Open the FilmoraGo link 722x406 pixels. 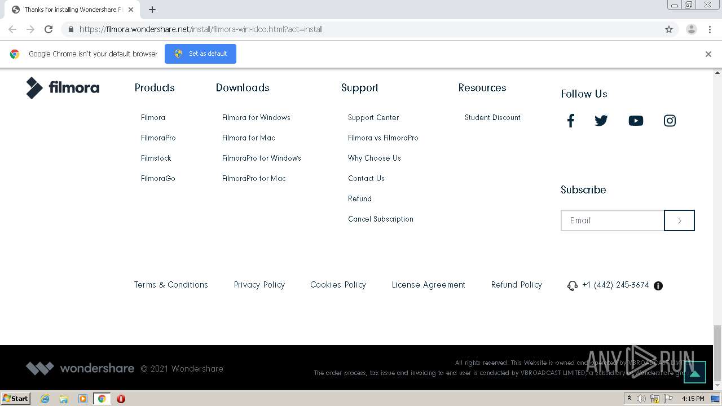(x=158, y=179)
